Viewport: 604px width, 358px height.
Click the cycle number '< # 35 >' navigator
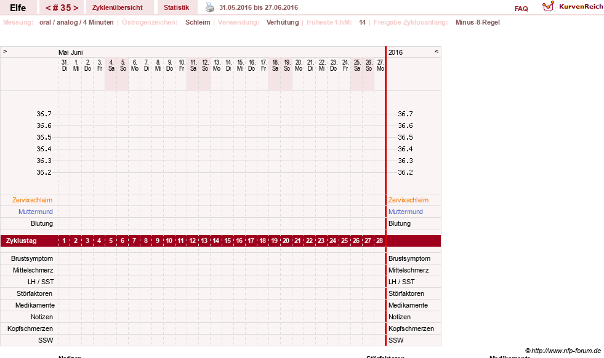tap(62, 7)
